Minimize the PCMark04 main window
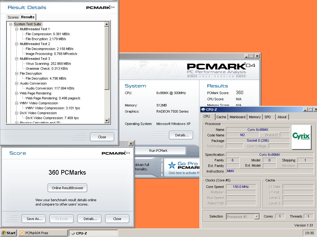The width and height of the screenshot is (317, 237). [x=246, y=56]
